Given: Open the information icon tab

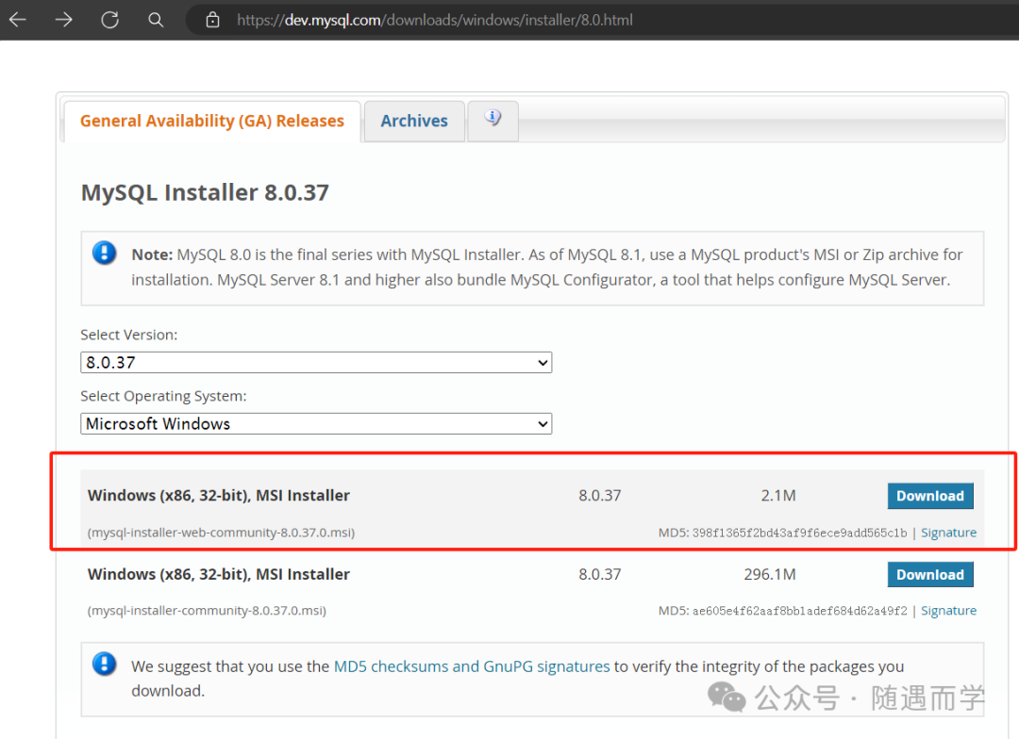Looking at the screenshot, I should pos(493,120).
